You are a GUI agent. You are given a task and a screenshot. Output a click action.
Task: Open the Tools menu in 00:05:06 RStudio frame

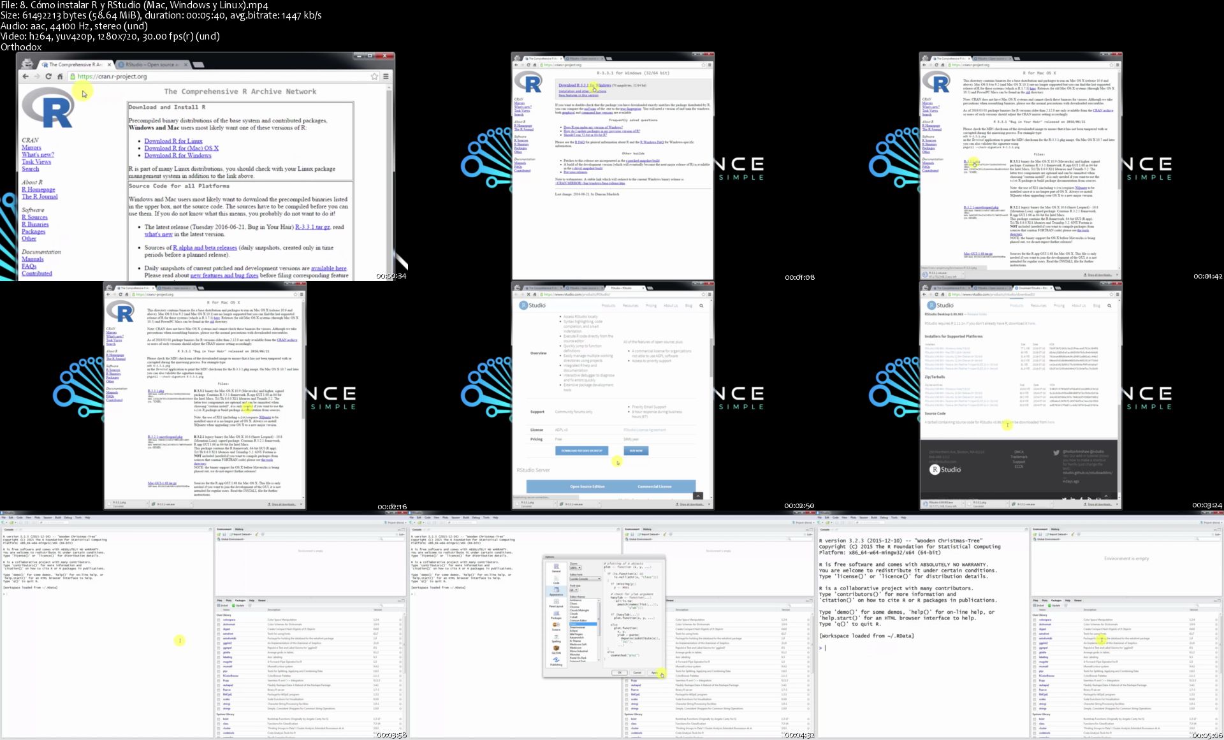[894, 518]
